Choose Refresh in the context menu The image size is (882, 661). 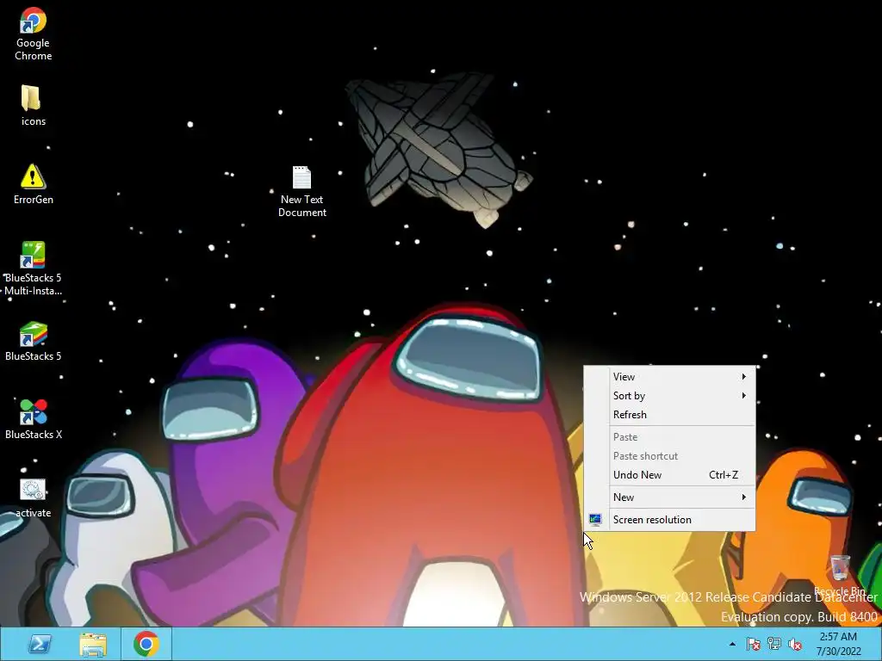[x=669, y=415]
